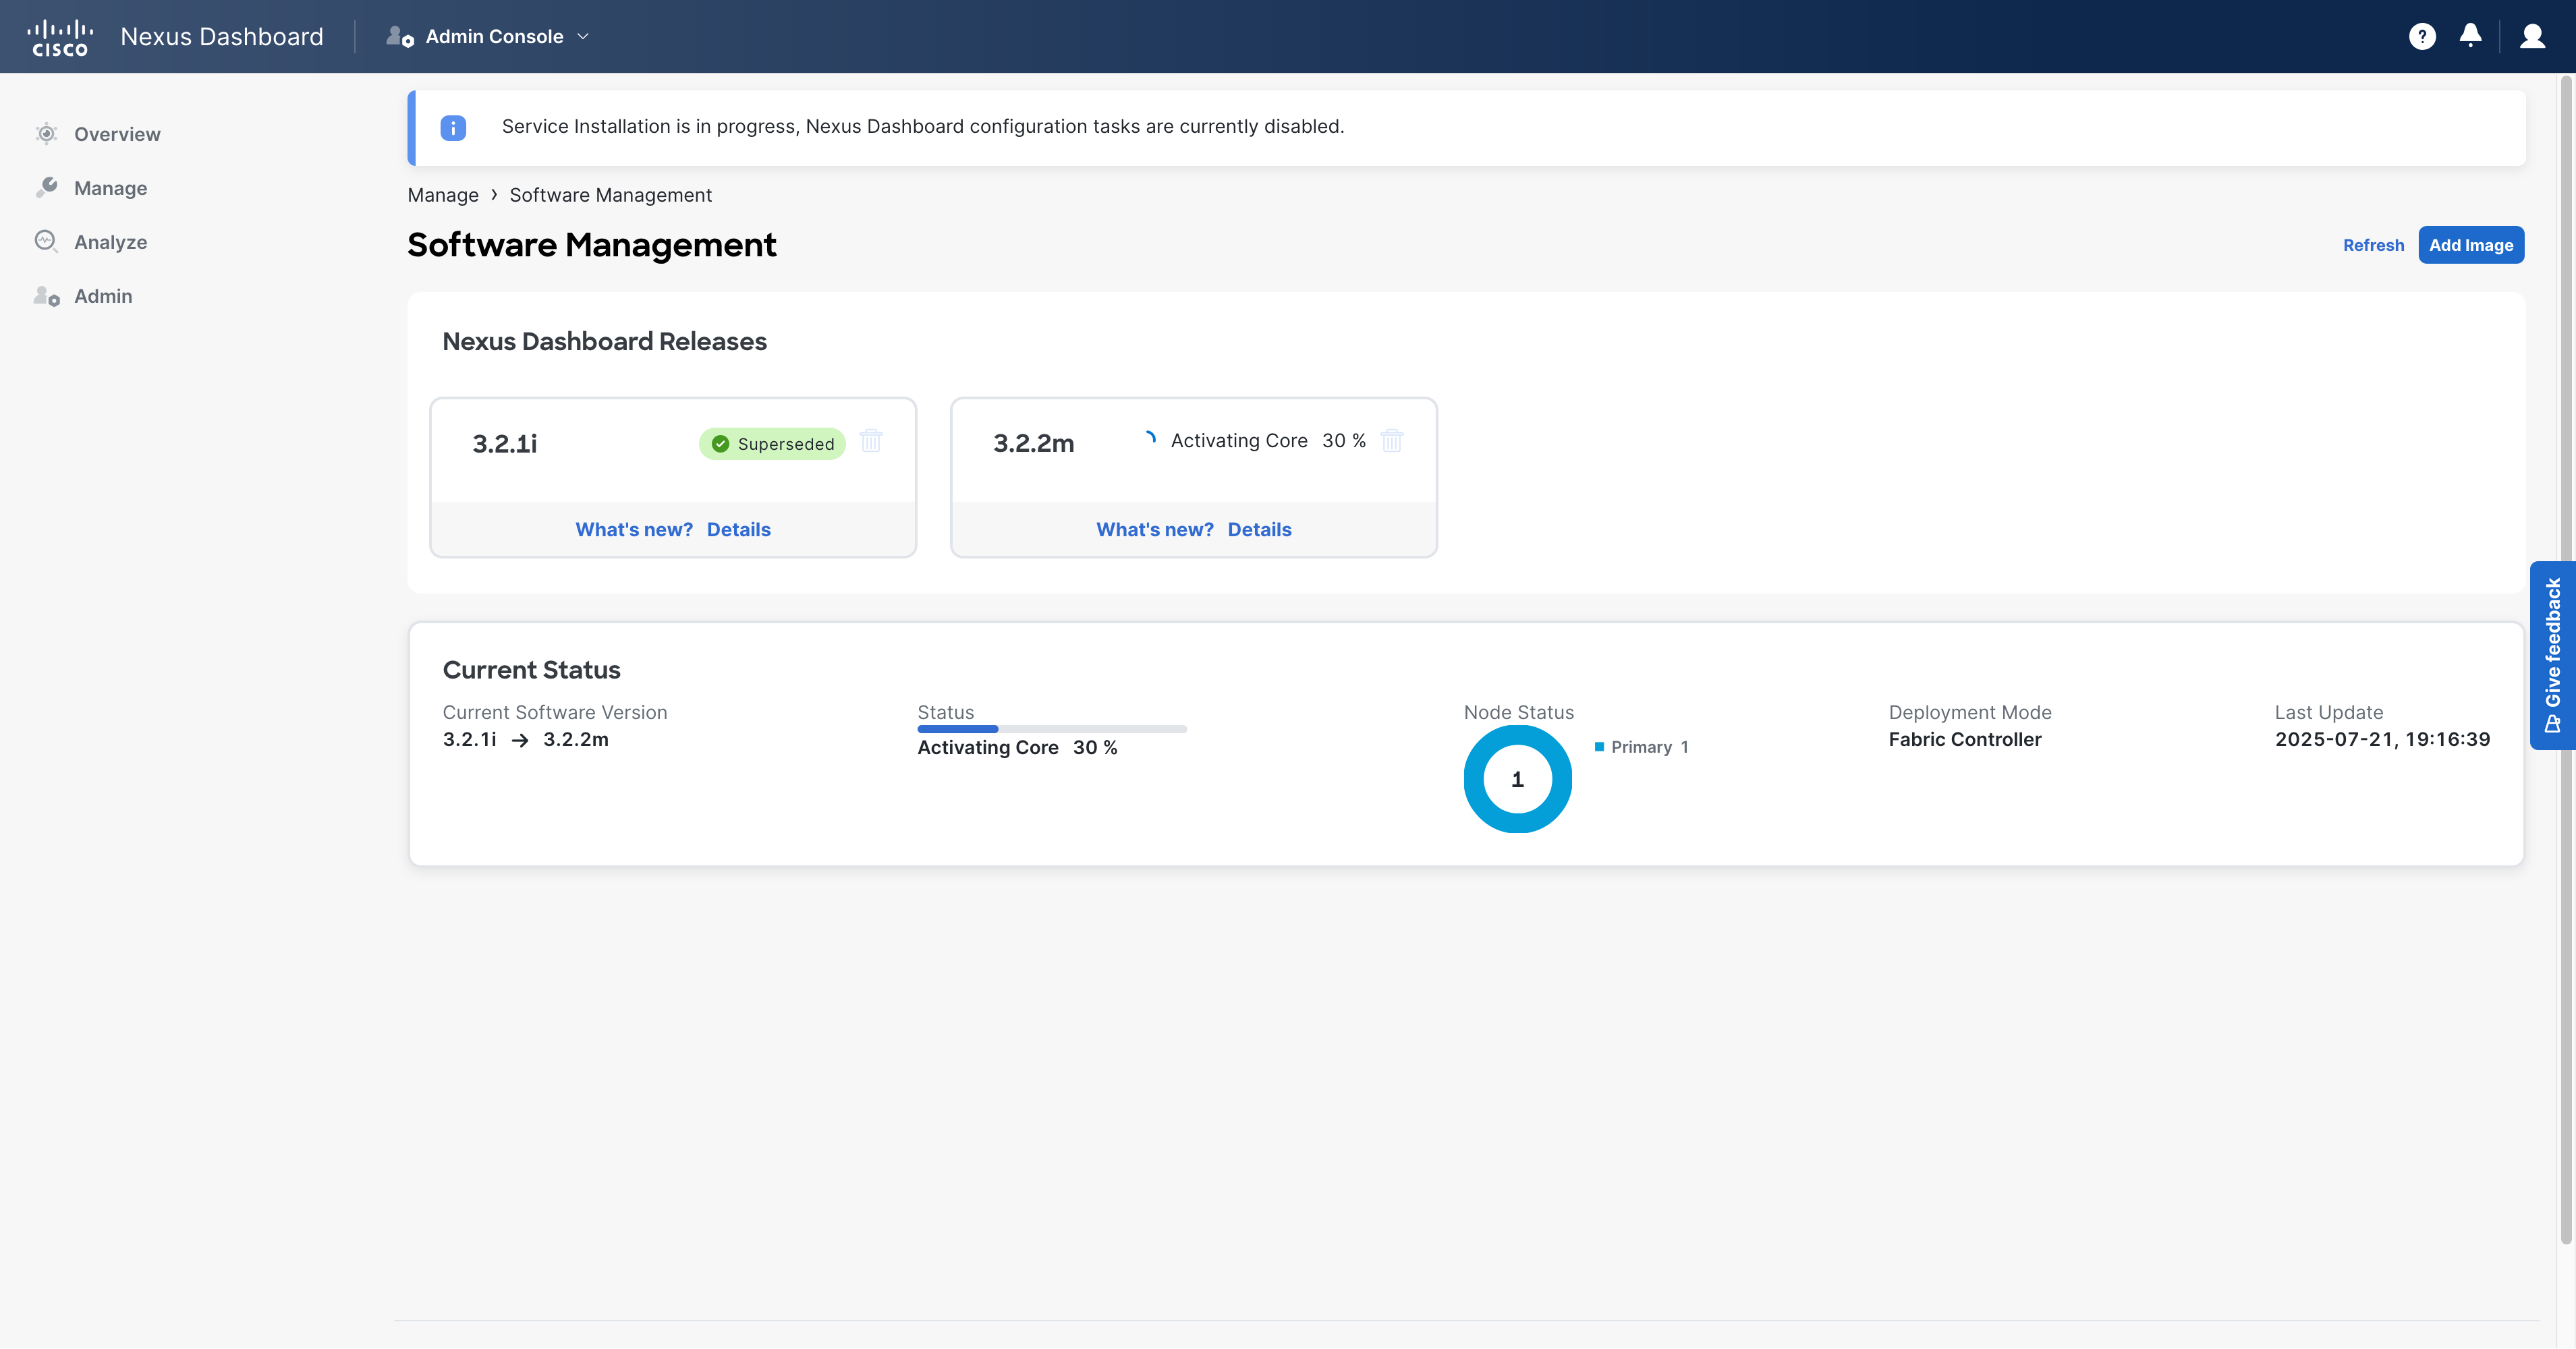This screenshot has height=1349, width=2576.
Task: Click the Refresh button
Action: coord(2373,245)
